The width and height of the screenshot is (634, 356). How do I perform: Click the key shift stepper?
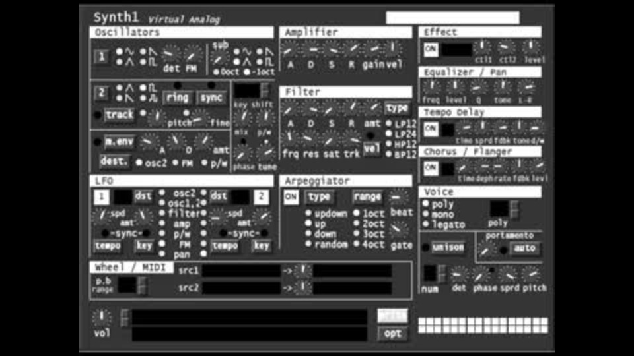pyautogui.click(x=265, y=91)
